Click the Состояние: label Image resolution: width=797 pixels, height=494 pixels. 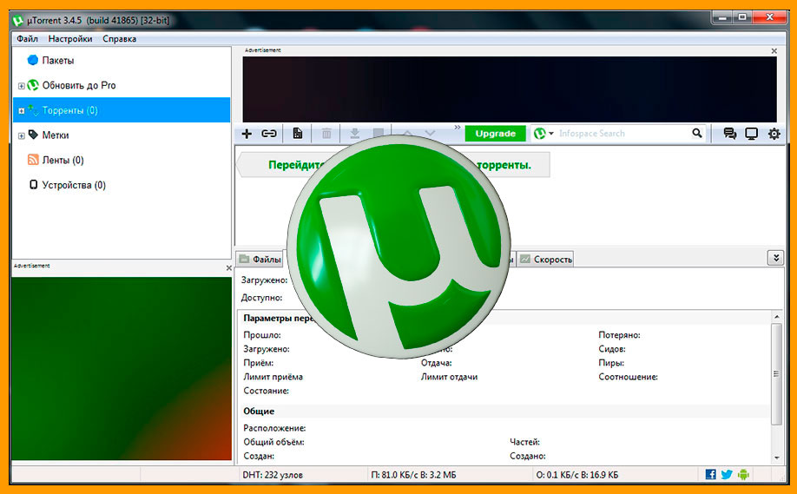(x=266, y=391)
